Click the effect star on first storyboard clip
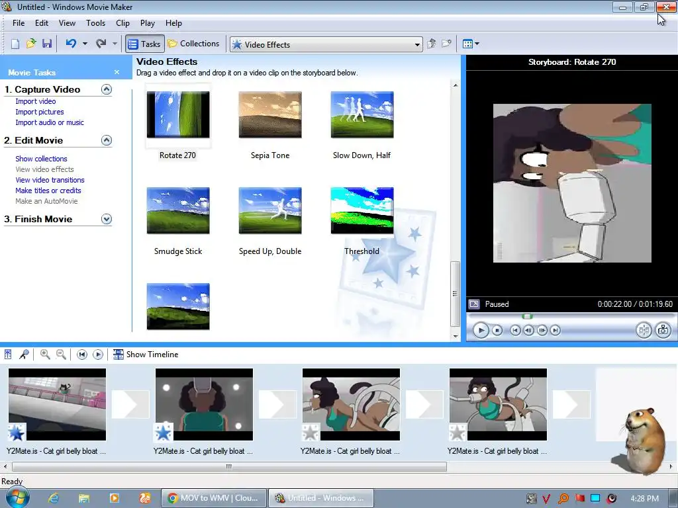678x508 pixels. tap(17, 433)
